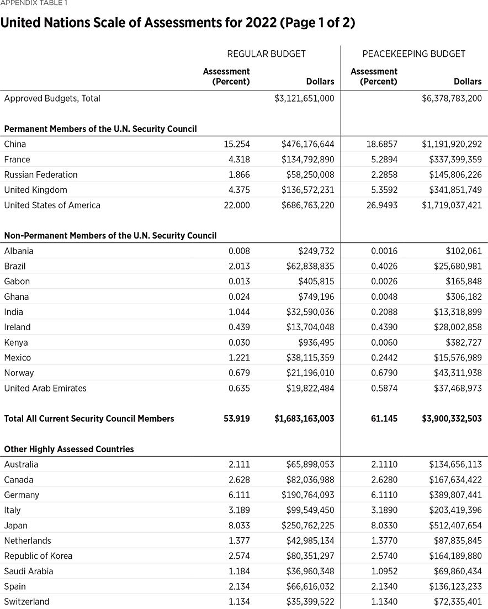488x609 pixels.
Task: Click the Approved Budgets, Total row label
Action: coord(52,98)
